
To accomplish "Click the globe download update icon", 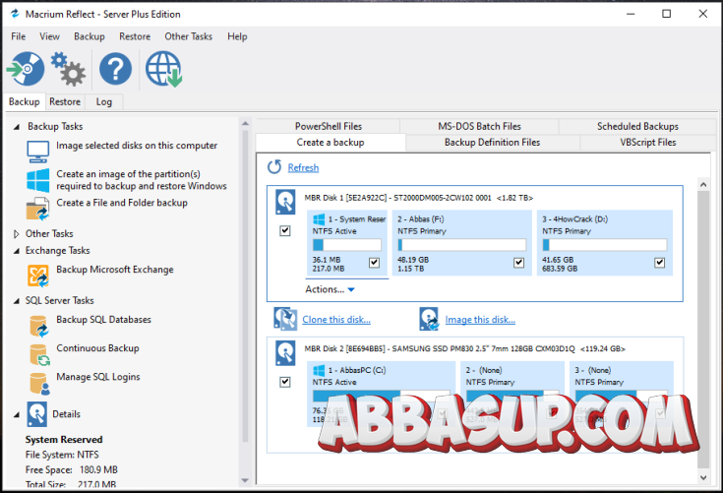I will tap(163, 69).
